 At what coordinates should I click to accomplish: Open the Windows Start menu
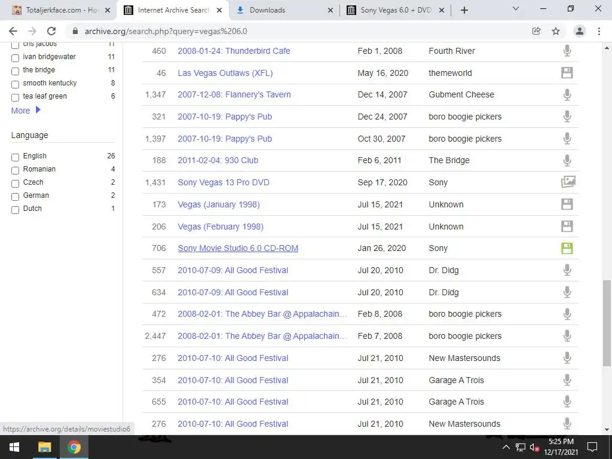coord(14,447)
